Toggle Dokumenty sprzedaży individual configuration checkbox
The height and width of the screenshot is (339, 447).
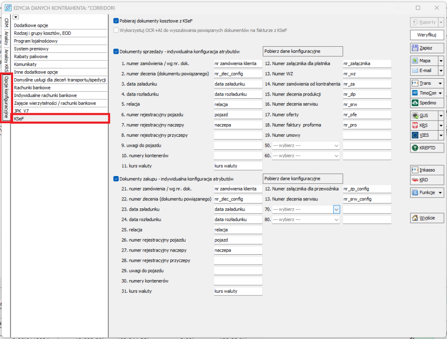(x=116, y=52)
